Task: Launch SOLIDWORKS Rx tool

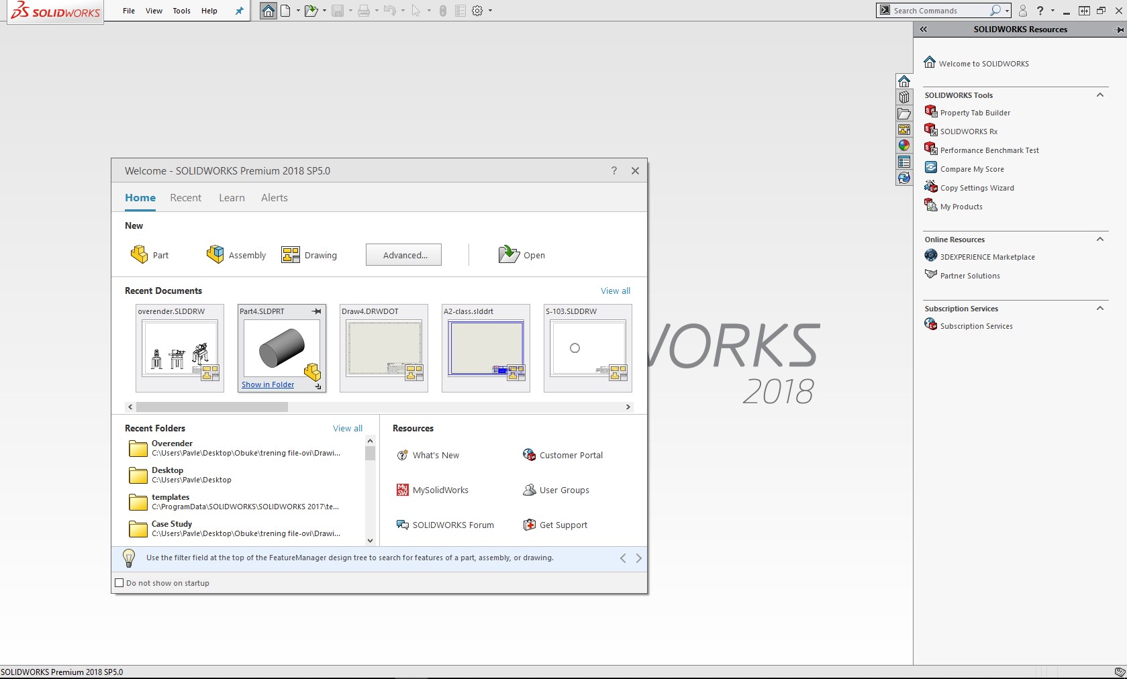Action: pyautogui.click(x=968, y=132)
